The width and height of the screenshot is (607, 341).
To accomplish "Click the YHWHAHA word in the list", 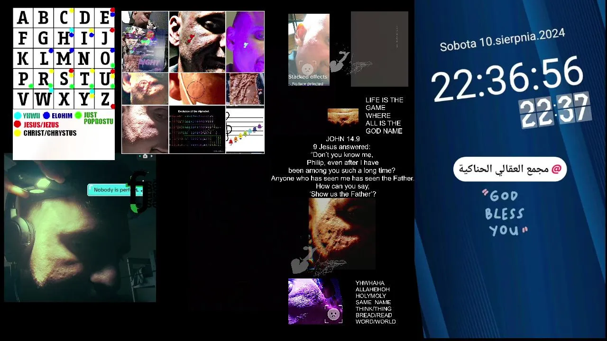I will tap(370, 283).
